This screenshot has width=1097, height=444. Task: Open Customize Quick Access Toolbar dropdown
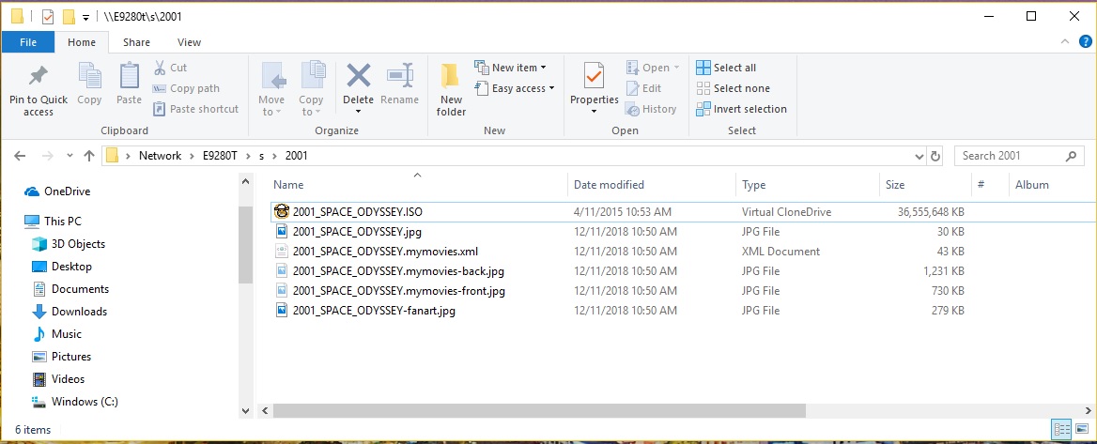tap(85, 17)
